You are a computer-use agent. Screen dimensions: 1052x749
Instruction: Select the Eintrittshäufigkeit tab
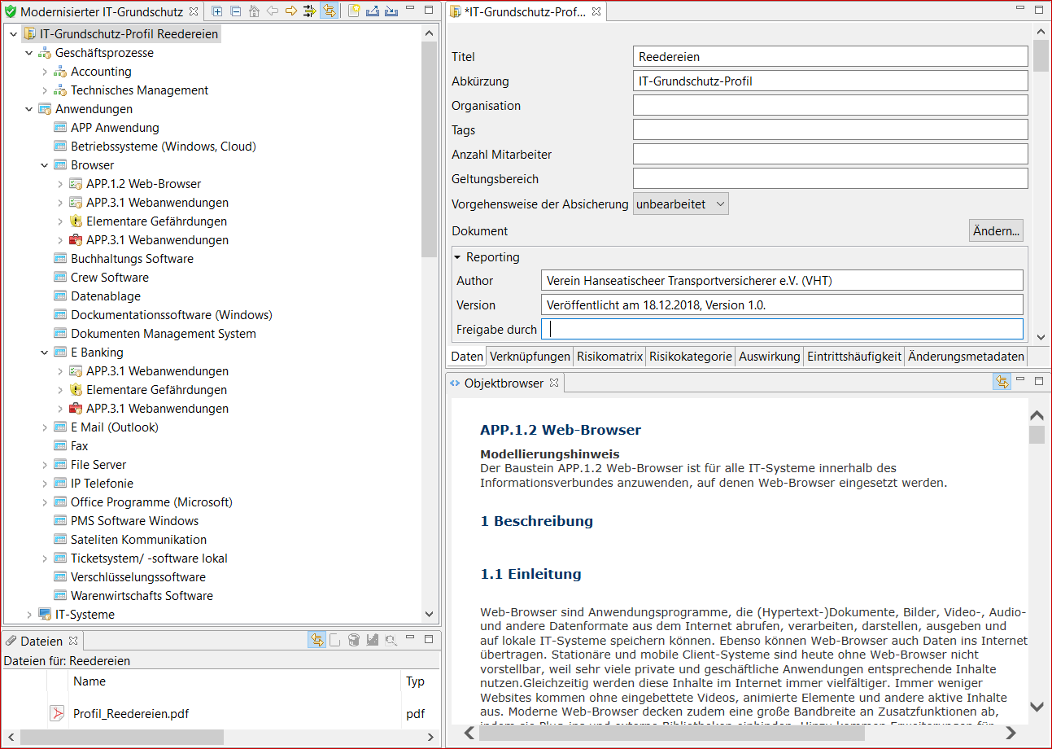[854, 357]
